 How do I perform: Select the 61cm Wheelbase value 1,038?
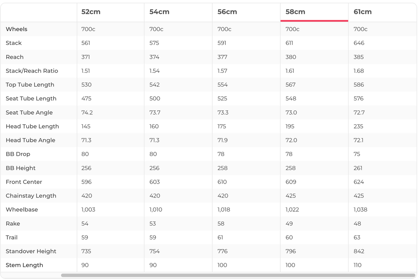(360, 210)
